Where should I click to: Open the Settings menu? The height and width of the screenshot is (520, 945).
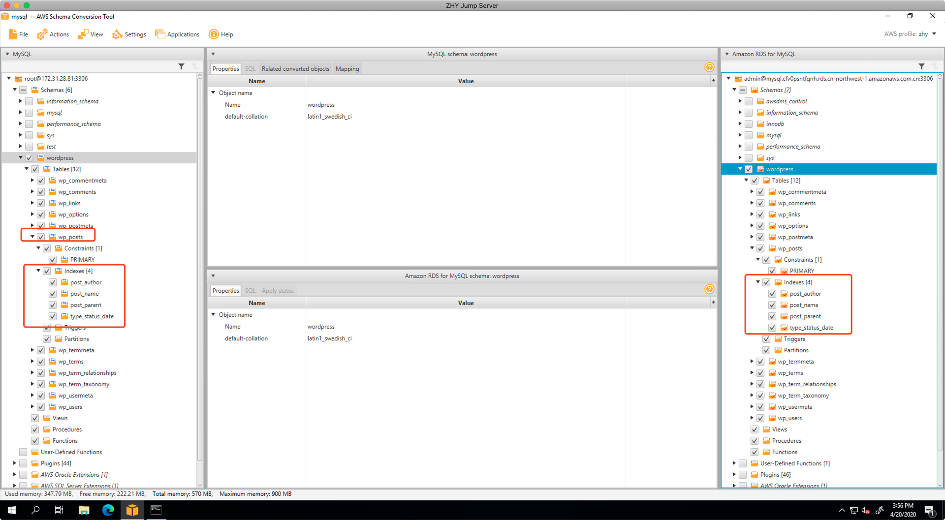(x=129, y=34)
